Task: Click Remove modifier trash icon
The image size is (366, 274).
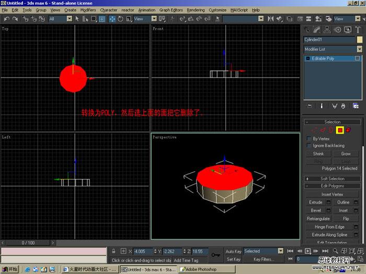Action: tap(343, 106)
